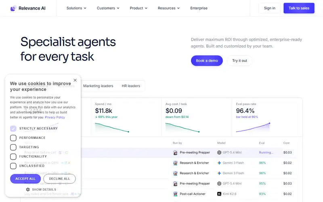Switch to the Marketing leaders tab
The width and height of the screenshot is (323, 202).
[x=98, y=86]
